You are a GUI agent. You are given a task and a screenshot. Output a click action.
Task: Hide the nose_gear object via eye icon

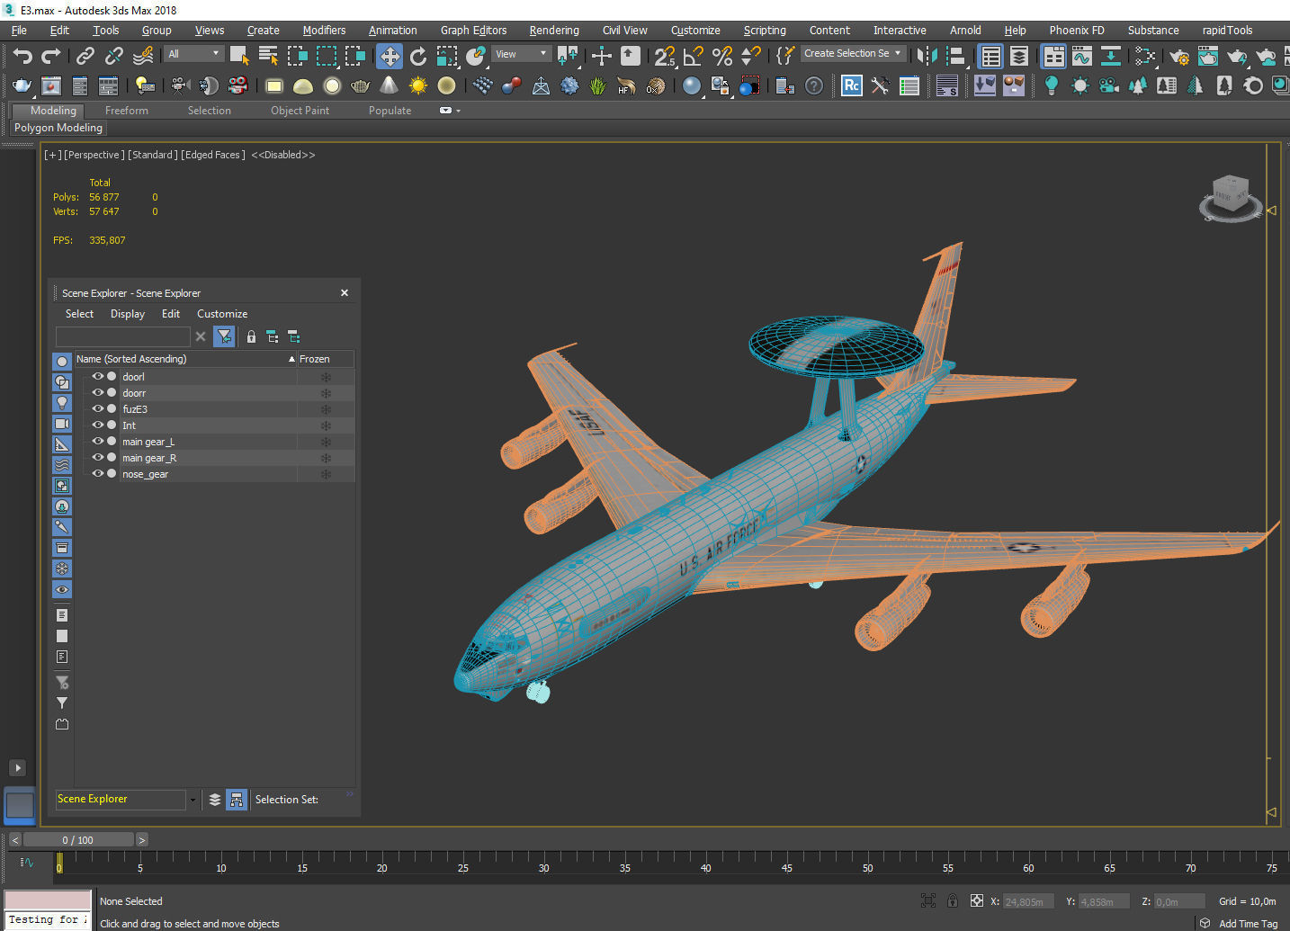pos(98,474)
